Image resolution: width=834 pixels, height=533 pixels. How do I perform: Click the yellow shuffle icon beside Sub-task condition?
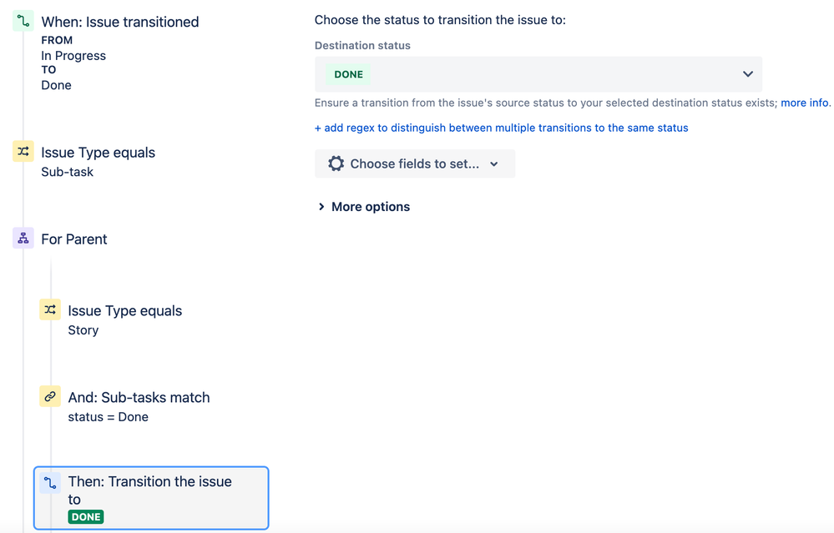(23, 152)
